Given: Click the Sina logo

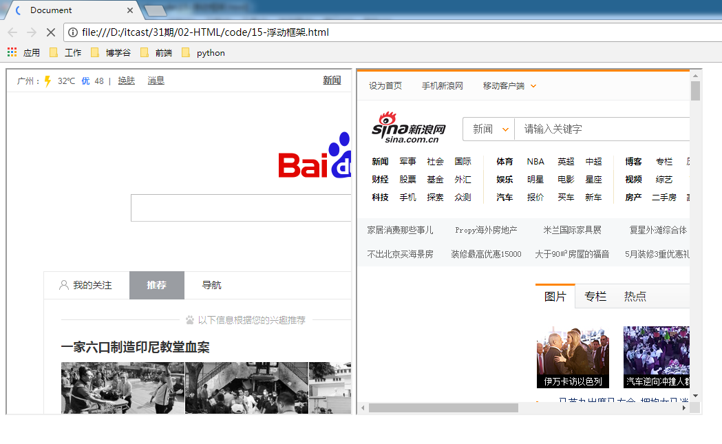Looking at the screenshot, I should [x=408, y=127].
